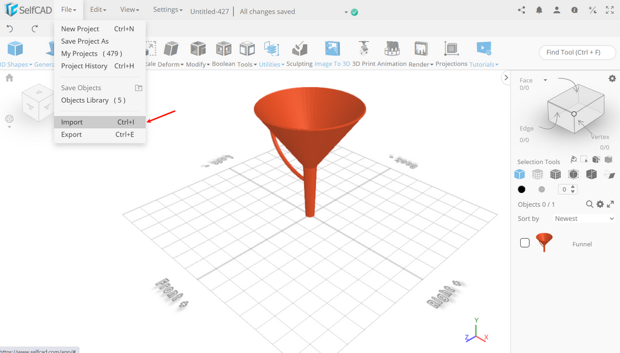Open the 3D Print tool

(x=364, y=49)
